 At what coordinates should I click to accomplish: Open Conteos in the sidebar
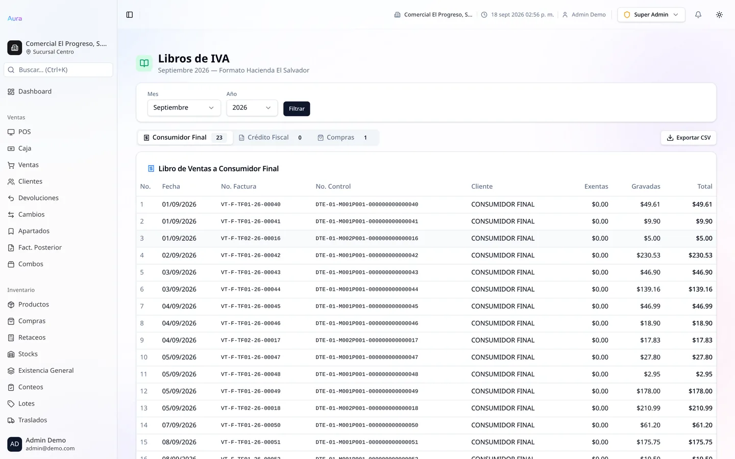click(x=58, y=387)
